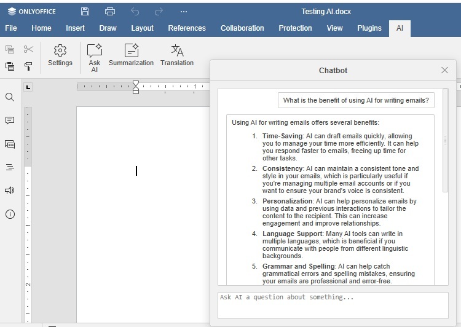Open the Find magnifier in left sidebar
The height and width of the screenshot is (327, 461).
pos(10,97)
